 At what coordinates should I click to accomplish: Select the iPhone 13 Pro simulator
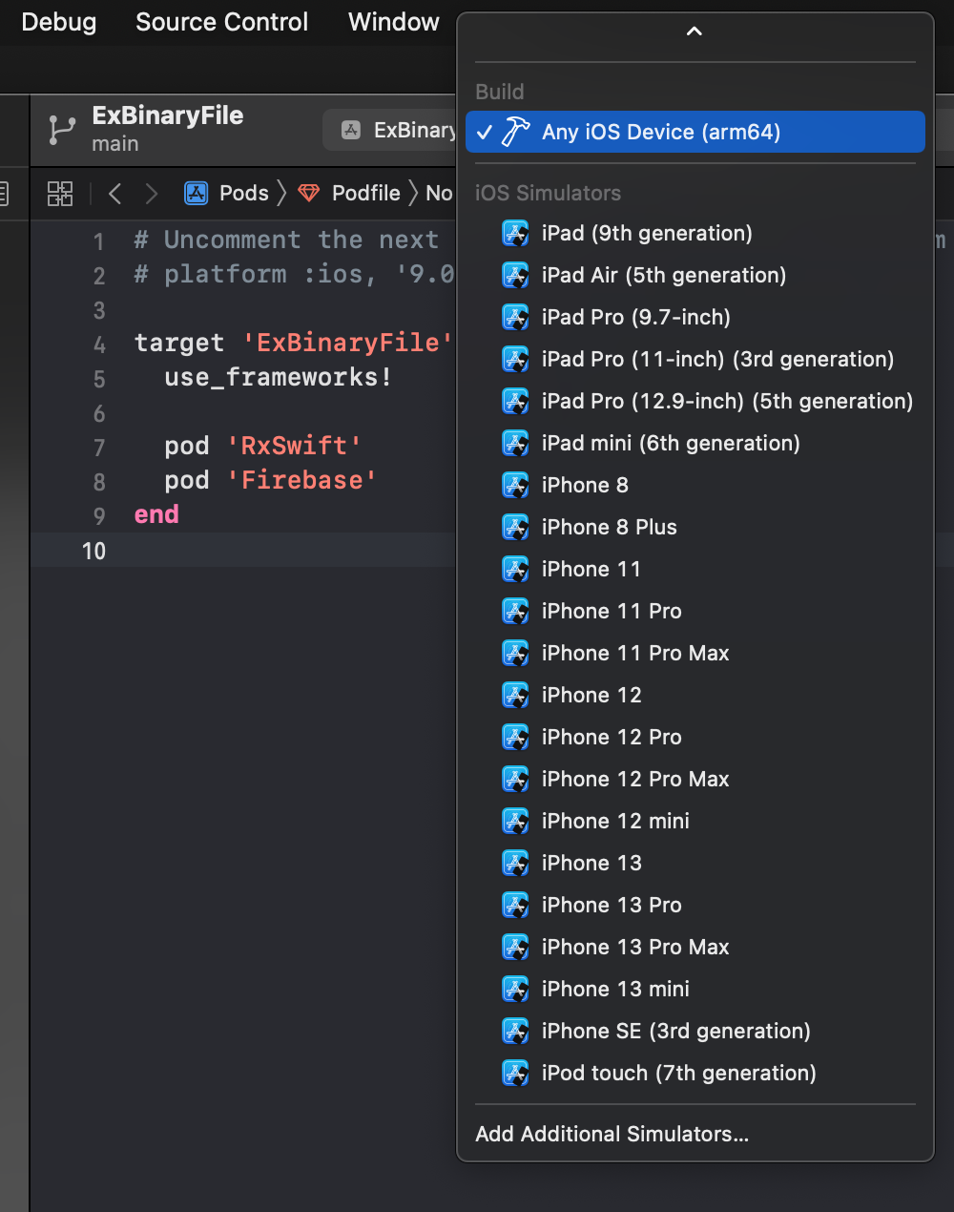[x=695, y=905]
